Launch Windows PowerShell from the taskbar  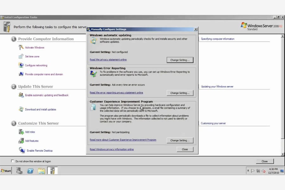[x=30, y=171]
